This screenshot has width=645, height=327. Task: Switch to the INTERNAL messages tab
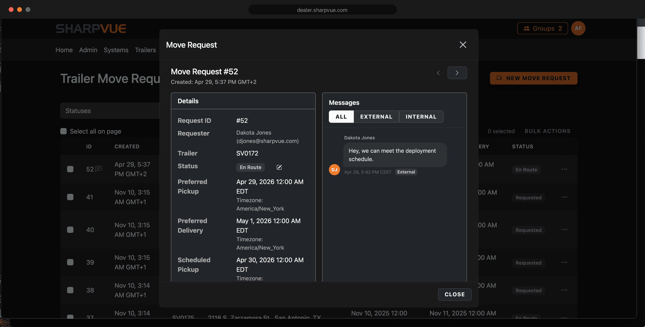pyautogui.click(x=421, y=117)
